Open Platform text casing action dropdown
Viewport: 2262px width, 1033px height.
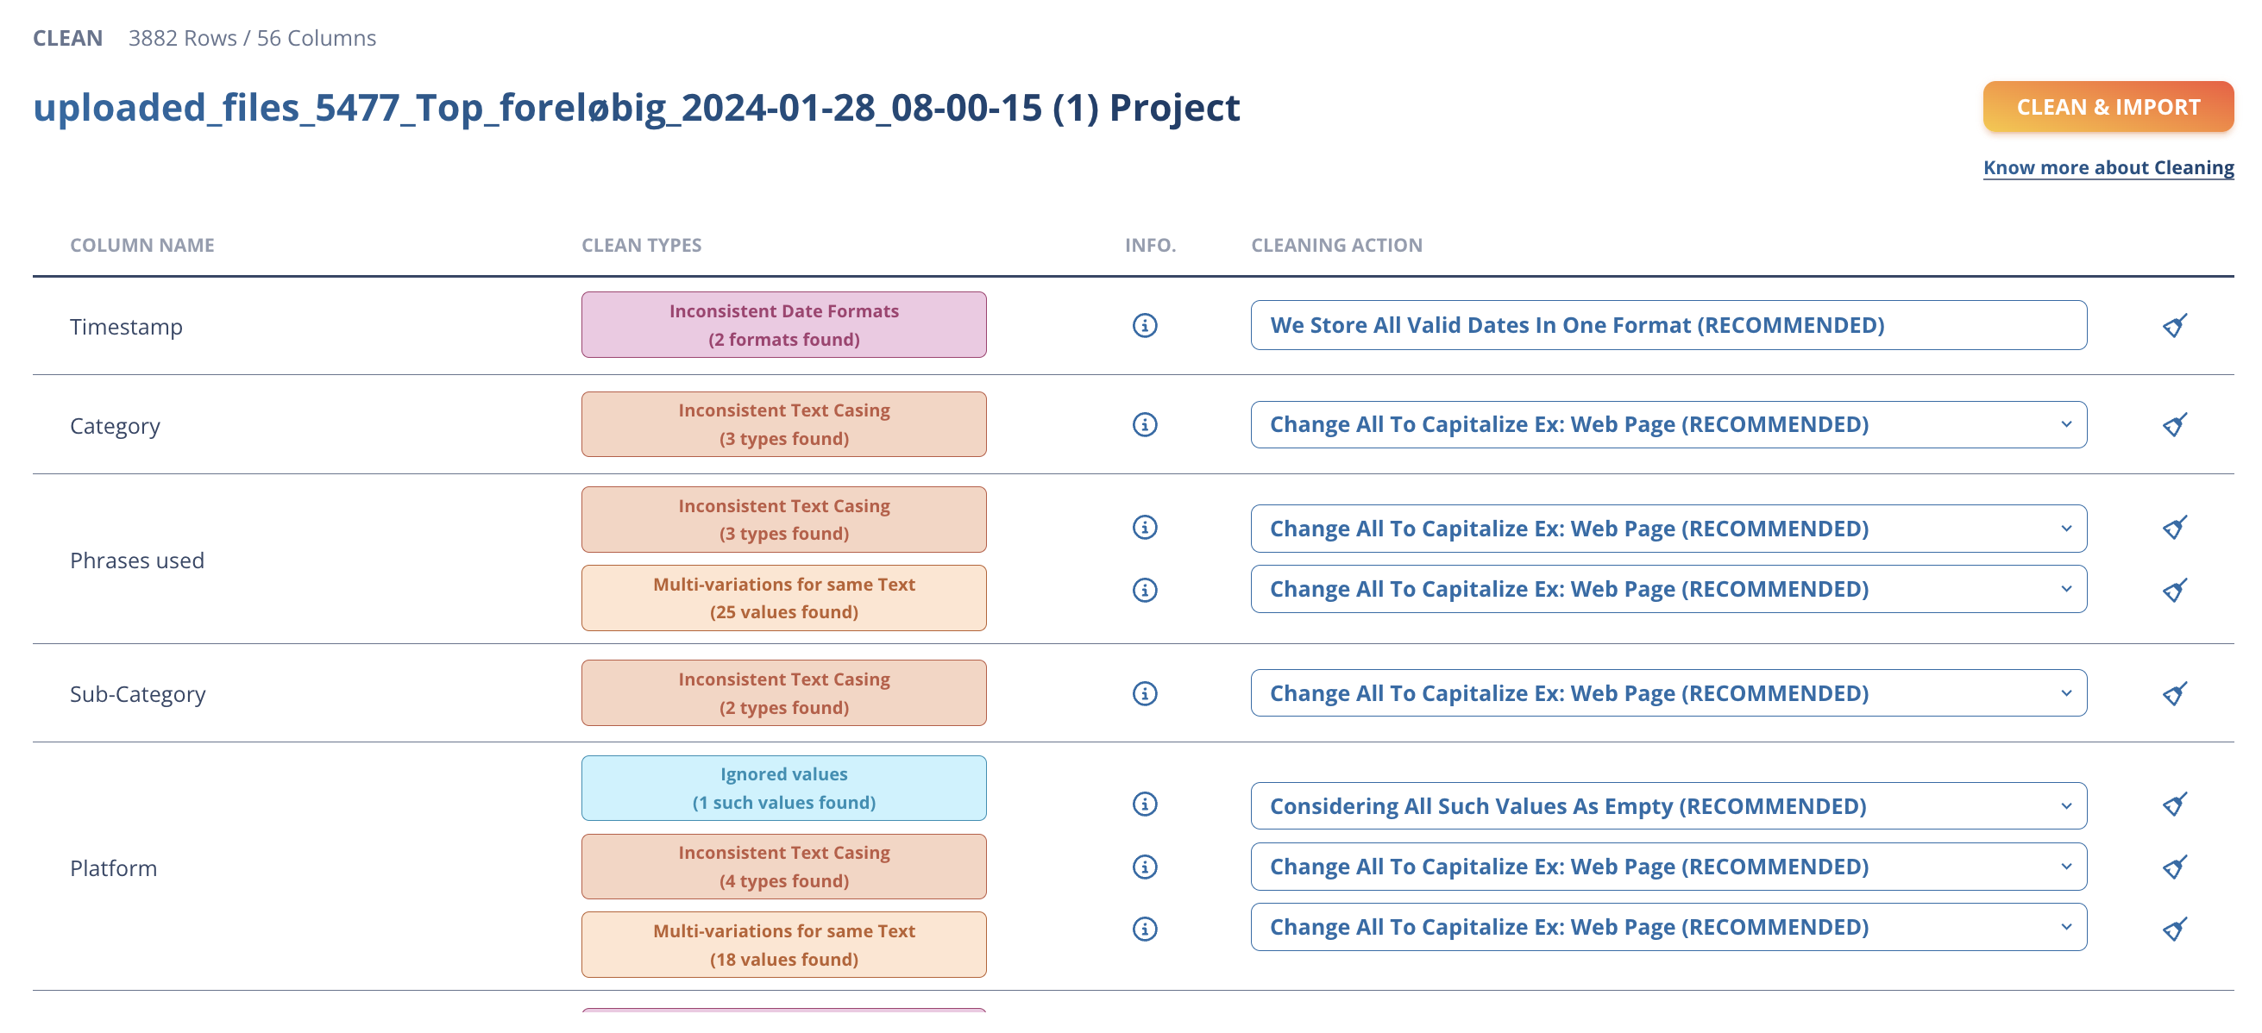tap(1668, 867)
